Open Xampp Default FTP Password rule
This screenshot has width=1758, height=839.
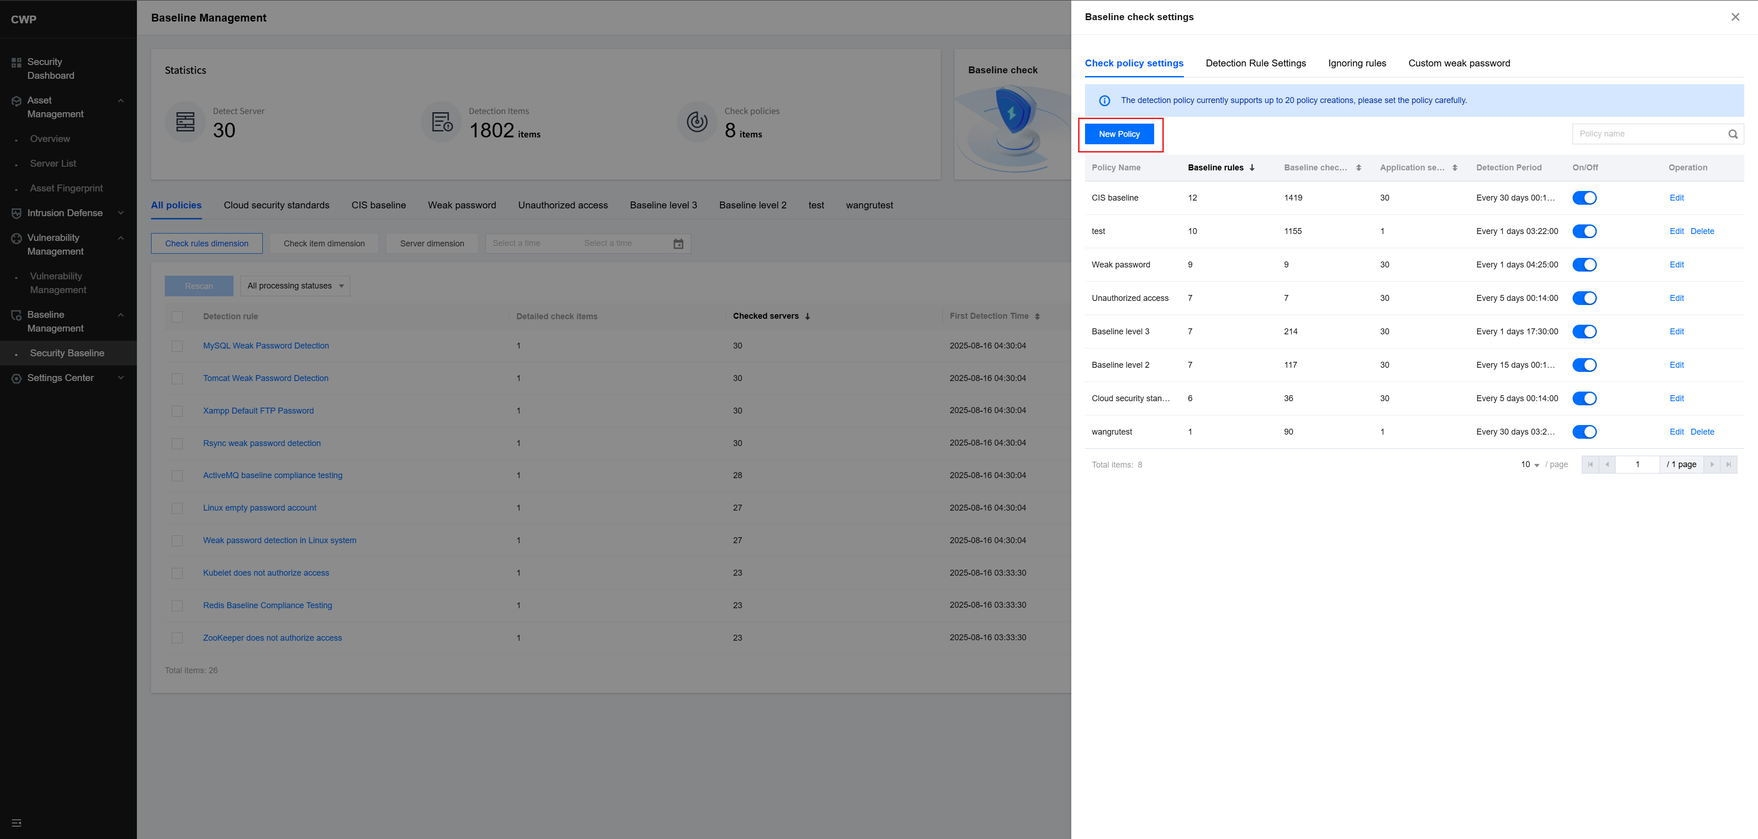(x=258, y=411)
